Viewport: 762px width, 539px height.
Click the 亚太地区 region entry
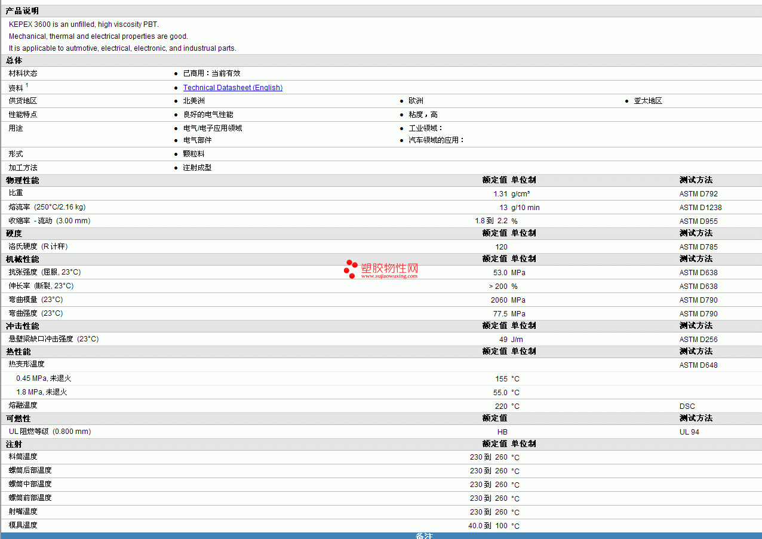point(648,101)
